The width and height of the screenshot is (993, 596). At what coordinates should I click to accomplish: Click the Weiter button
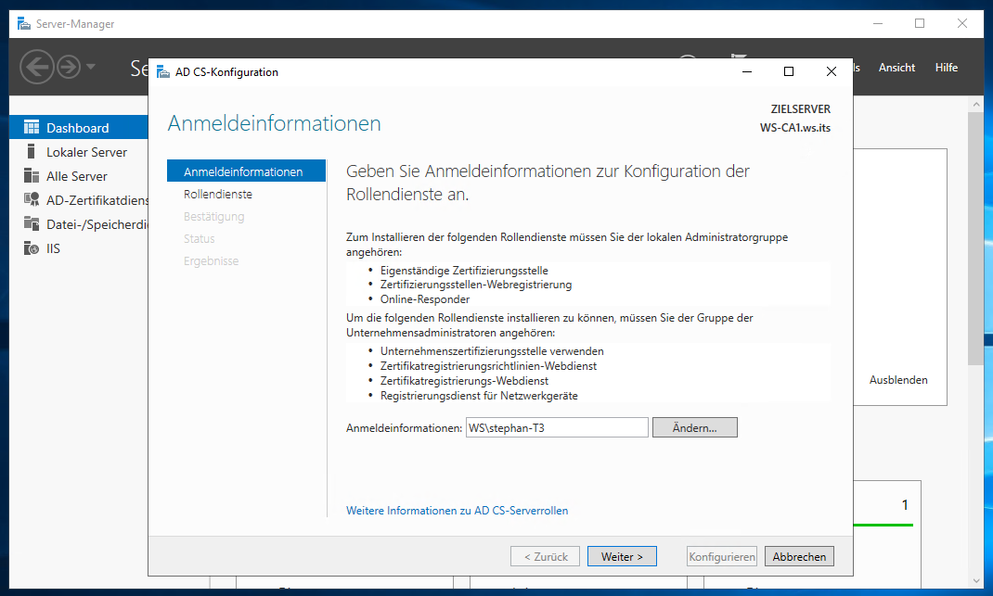pyautogui.click(x=622, y=557)
